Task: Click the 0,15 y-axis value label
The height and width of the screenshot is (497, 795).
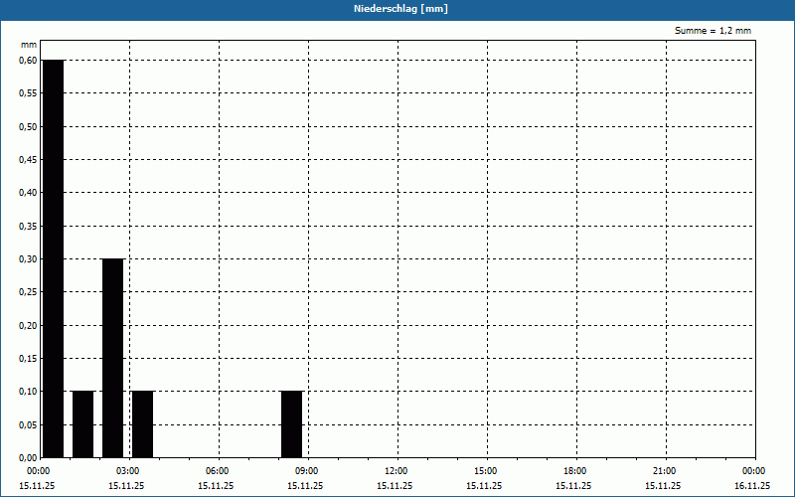Action: click(x=28, y=358)
